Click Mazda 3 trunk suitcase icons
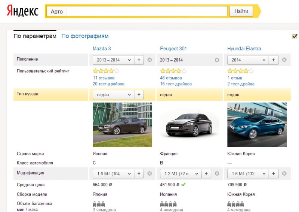This screenshot has height=212, width=299. (x=99, y=204)
